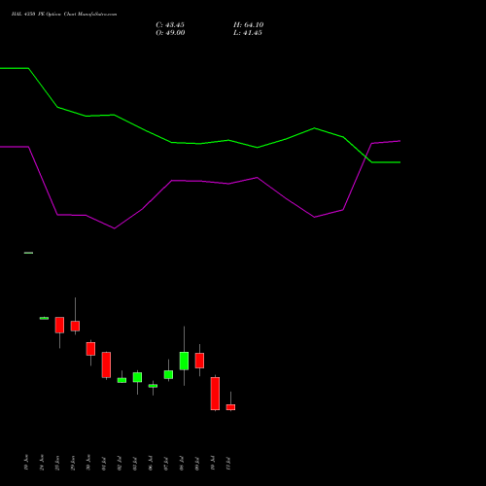This screenshot has width=486, height=486.
Task: Click the 01 Jul long red candle
Action: (x=106, y=364)
